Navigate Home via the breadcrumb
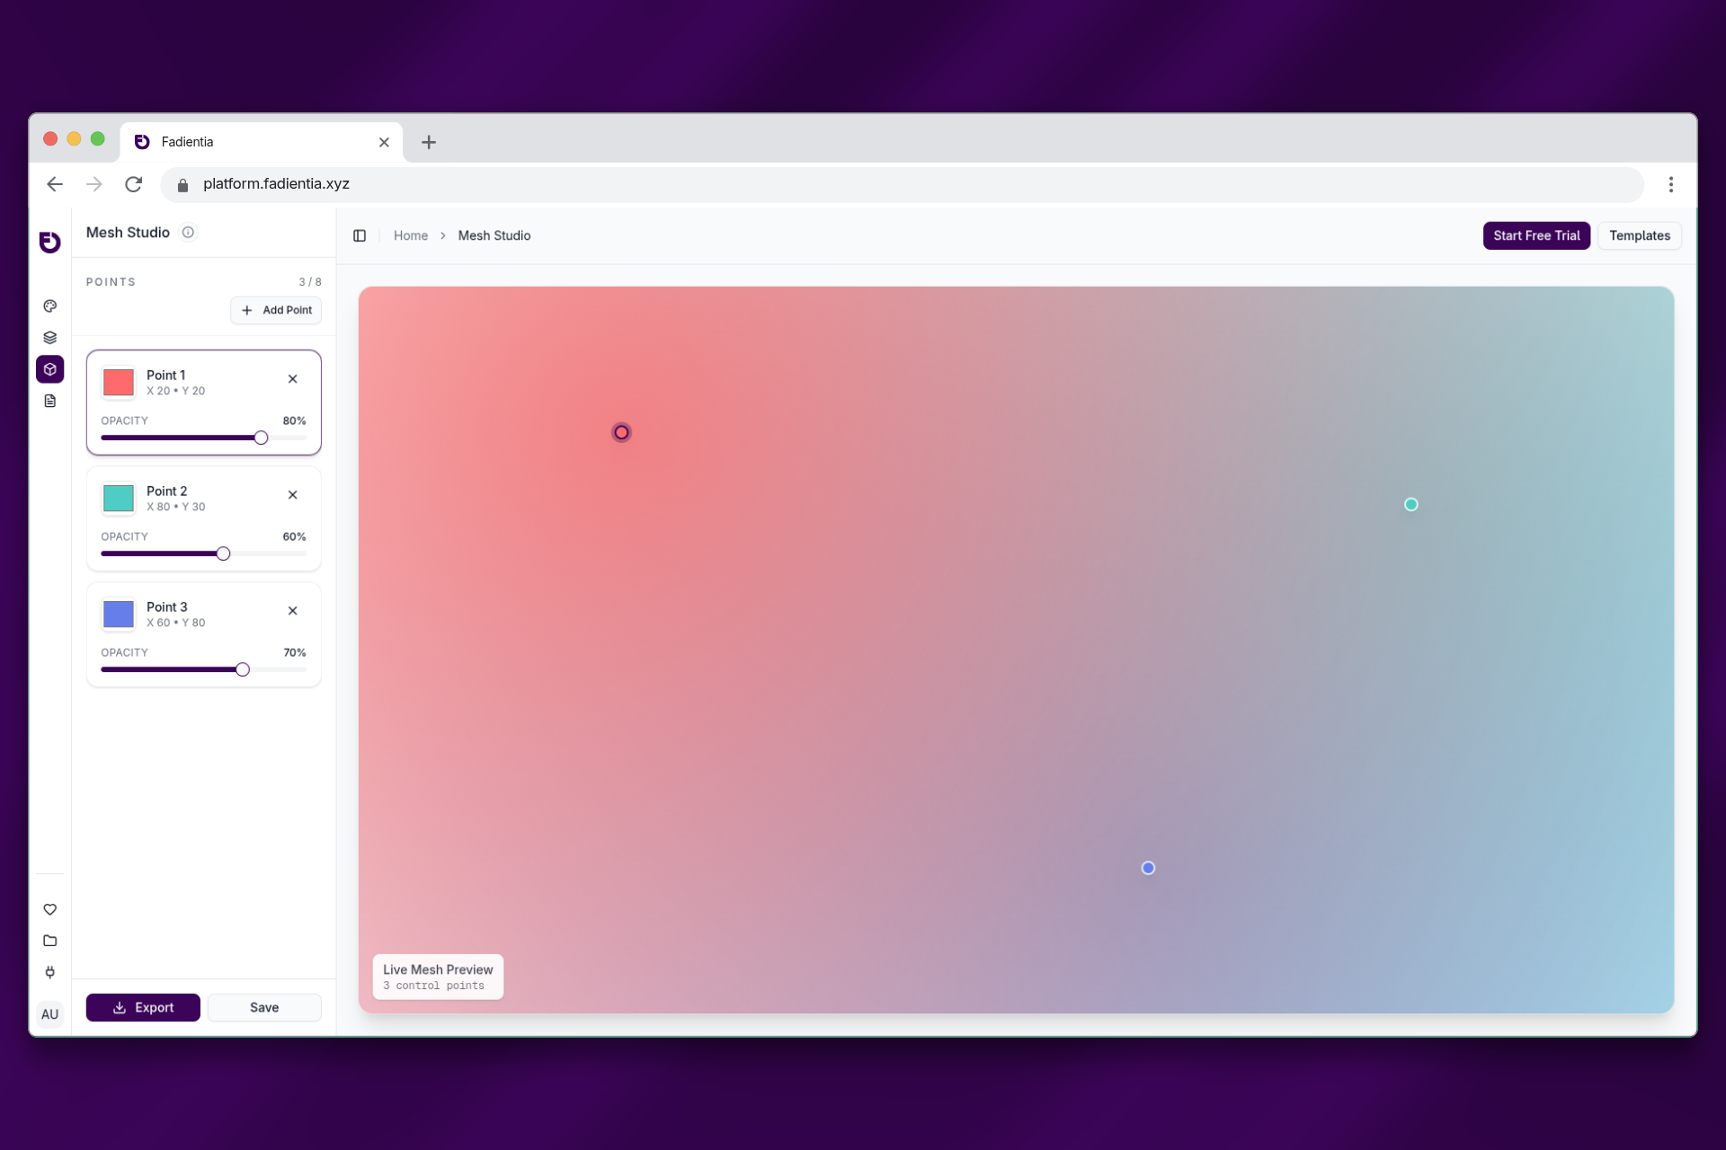1726x1150 pixels. click(411, 235)
